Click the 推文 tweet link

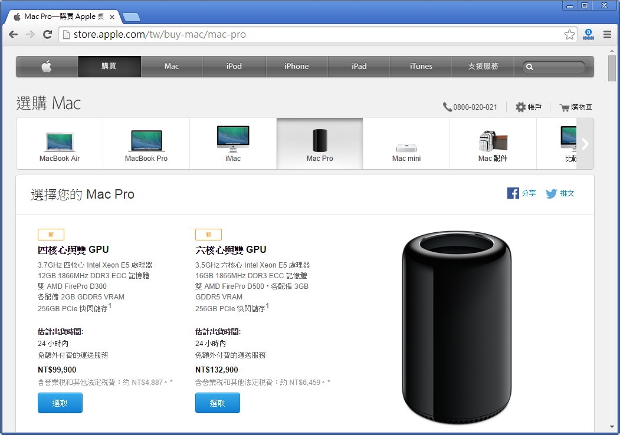(x=567, y=193)
